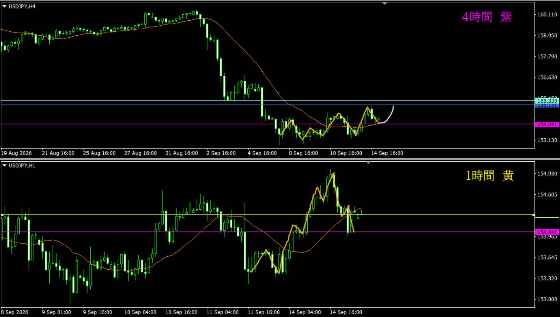Click the 160.110 price on H4 scale
This screenshot has height=317, width=560.
(x=547, y=15)
